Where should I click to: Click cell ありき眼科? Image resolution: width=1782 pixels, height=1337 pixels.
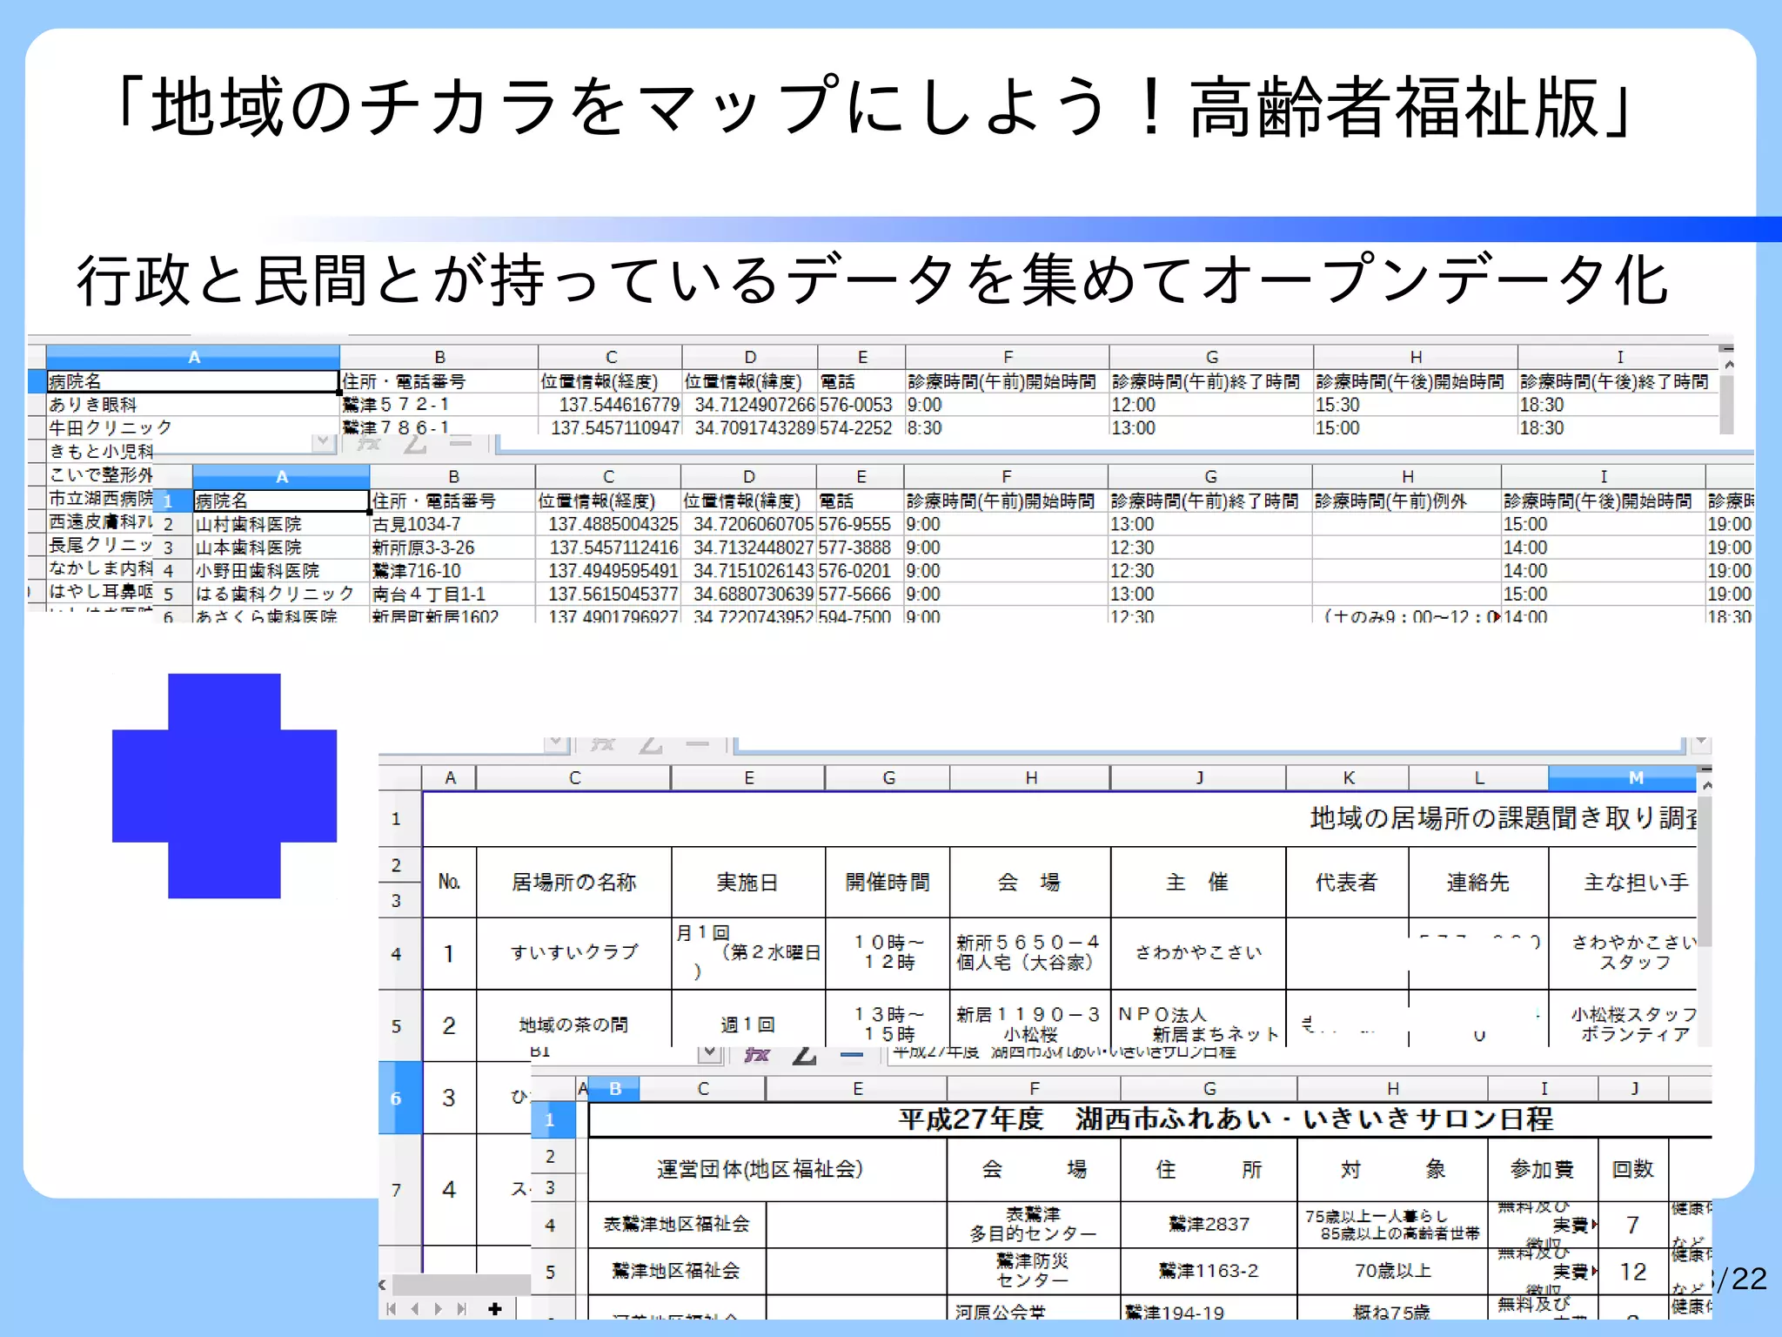pos(193,405)
